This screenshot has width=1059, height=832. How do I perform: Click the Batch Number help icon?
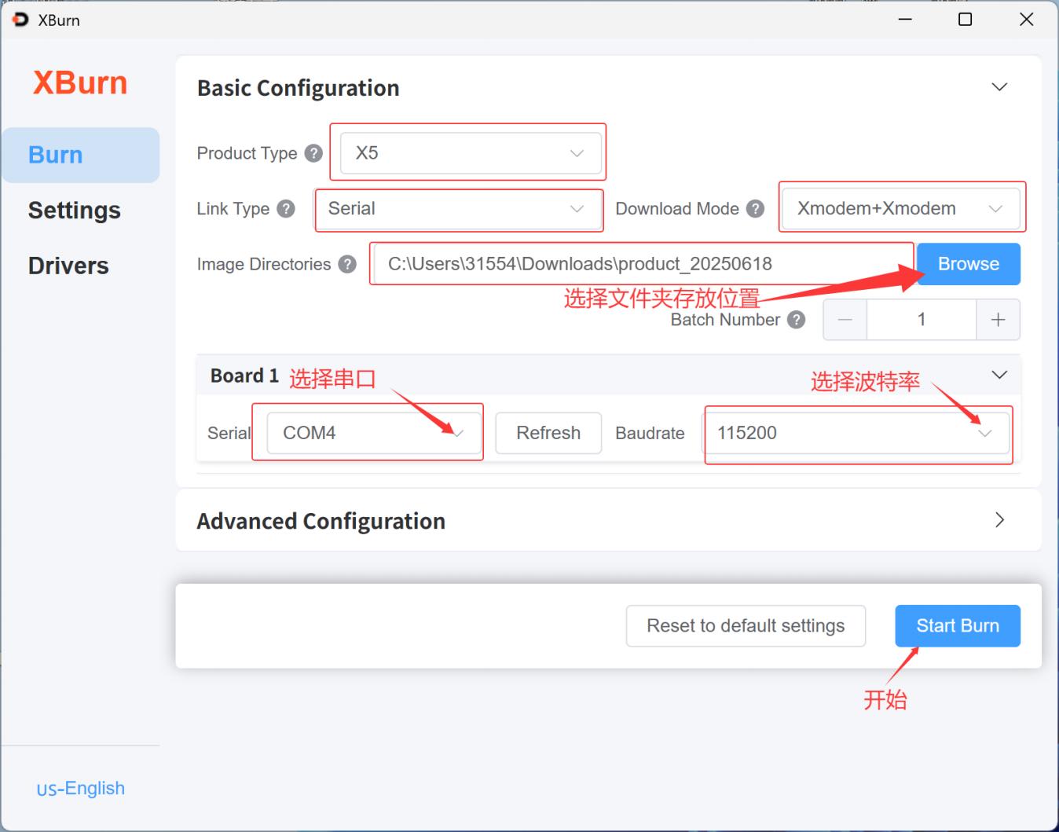(796, 320)
